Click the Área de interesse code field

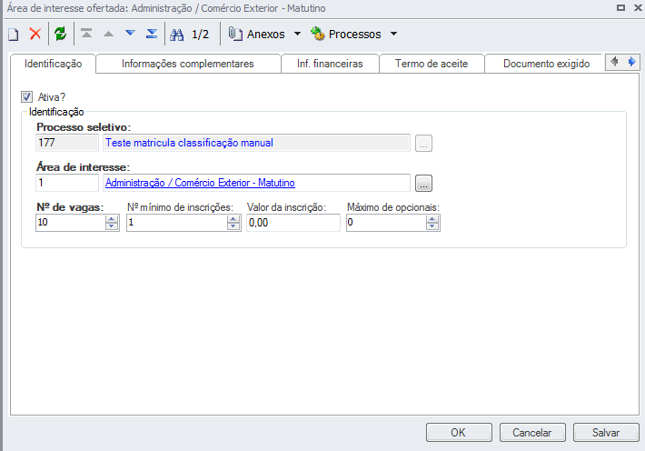click(67, 183)
